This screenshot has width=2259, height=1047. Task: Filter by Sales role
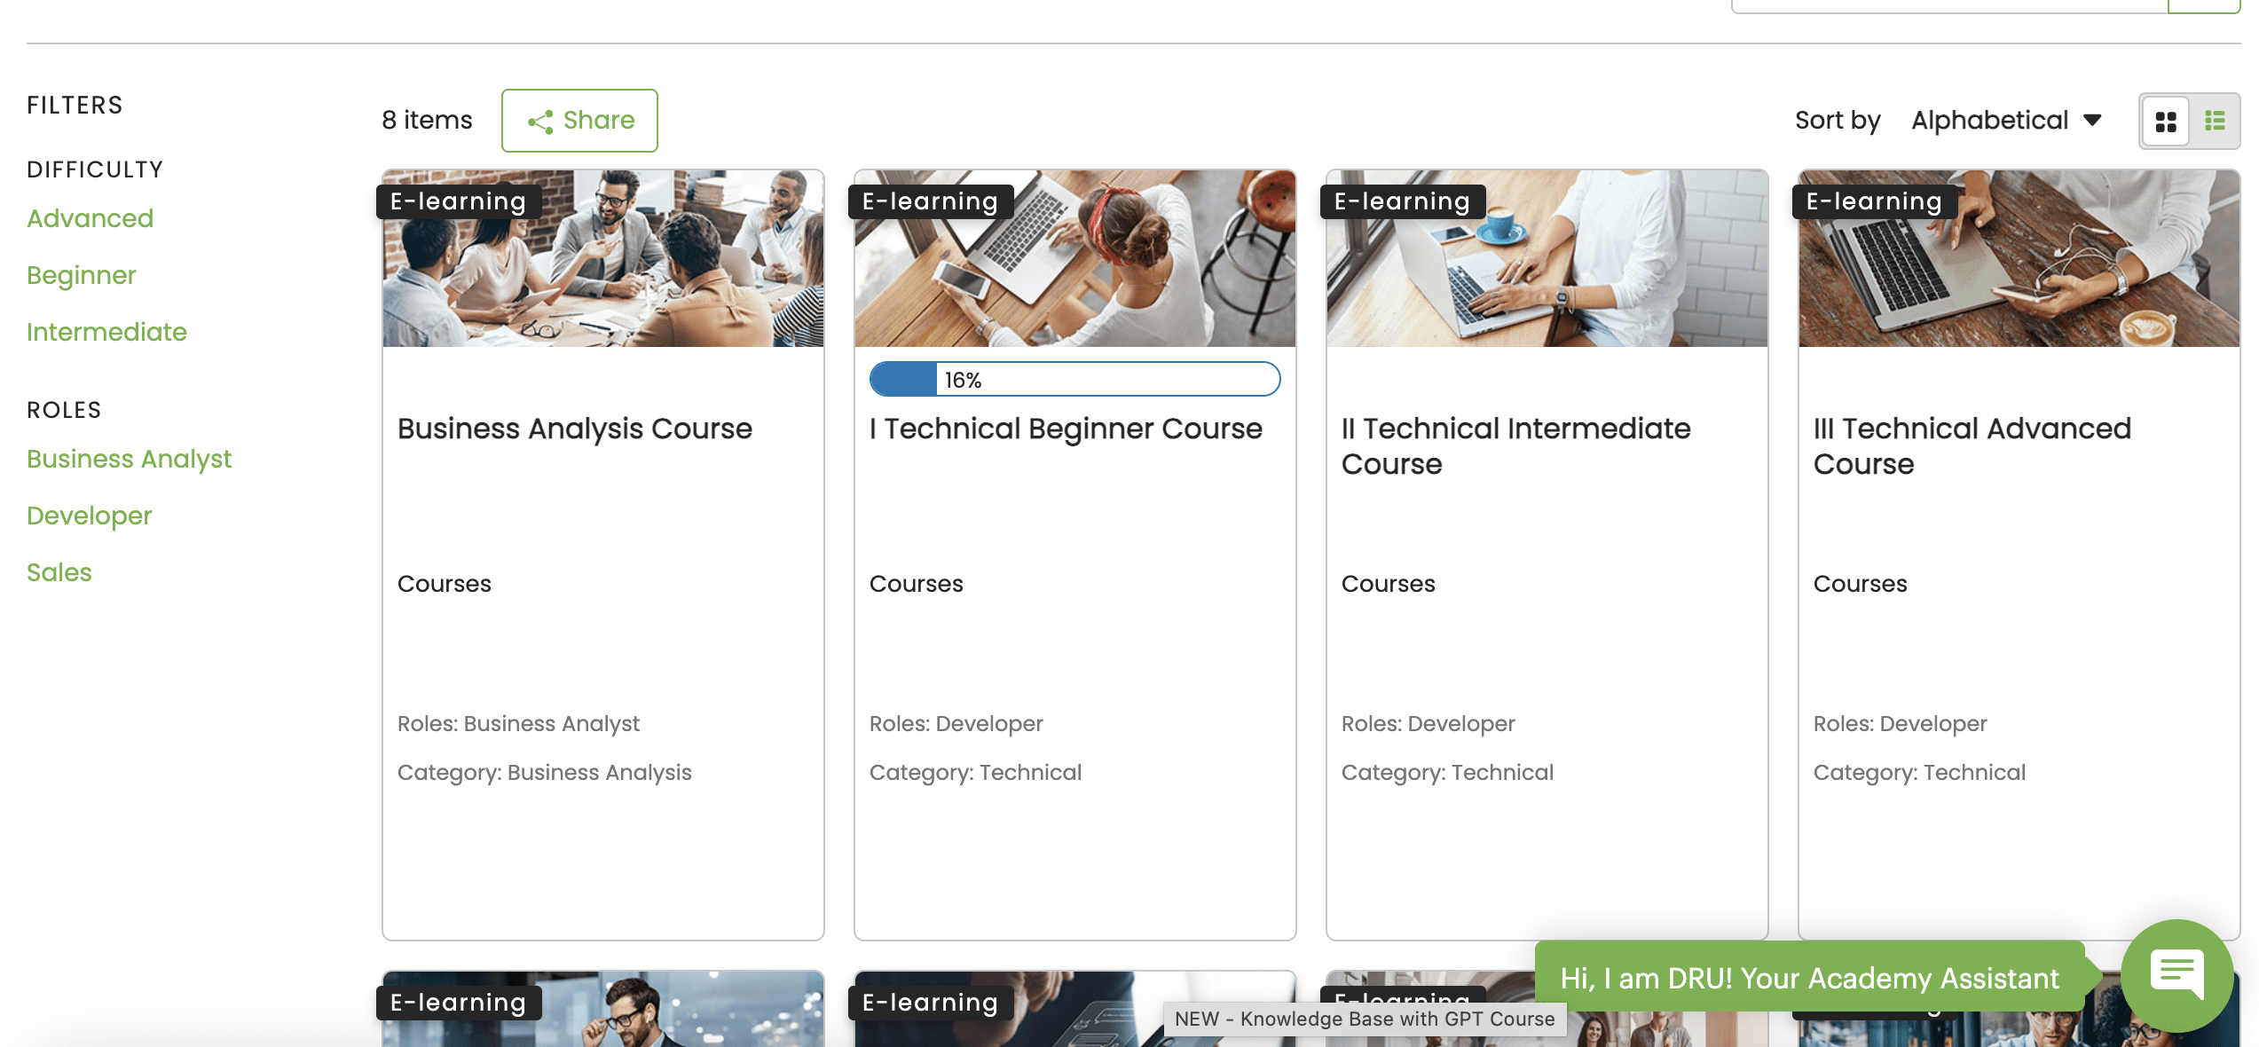coord(59,572)
